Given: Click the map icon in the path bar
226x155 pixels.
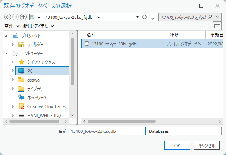Looking at the screenshot, I should [32, 17].
